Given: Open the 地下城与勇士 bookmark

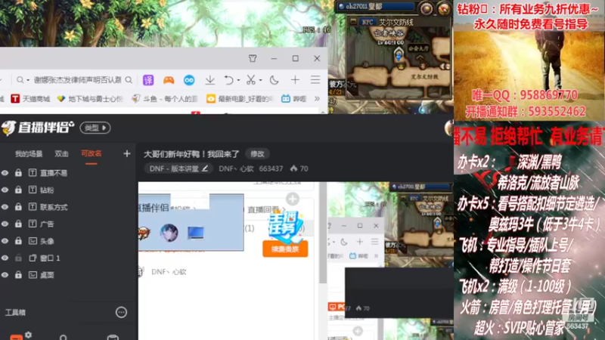Looking at the screenshot, I should [x=89, y=99].
